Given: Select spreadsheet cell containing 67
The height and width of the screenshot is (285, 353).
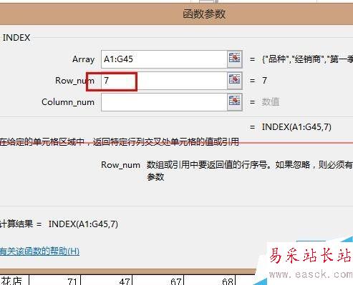Looking at the screenshot, I should pos(158,280).
